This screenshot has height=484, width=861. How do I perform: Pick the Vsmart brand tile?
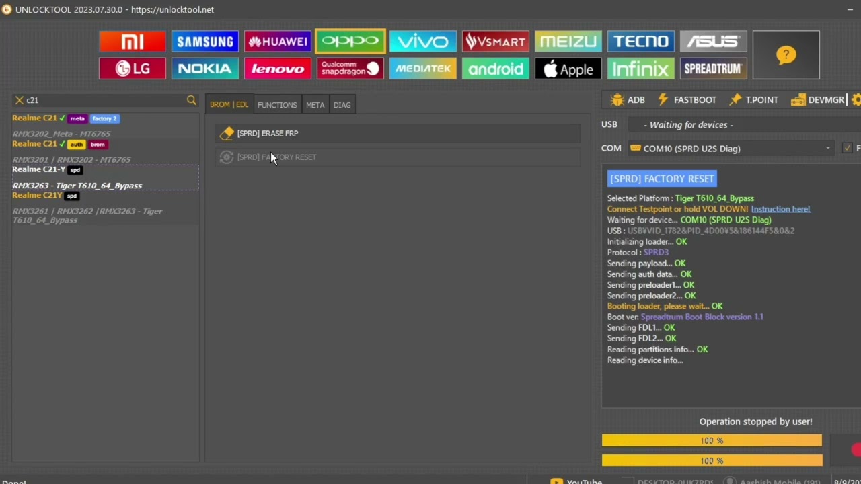point(496,42)
